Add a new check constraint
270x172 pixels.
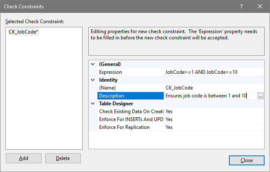(x=24, y=158)
